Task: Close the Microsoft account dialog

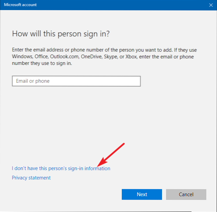Action: (211, 5)
